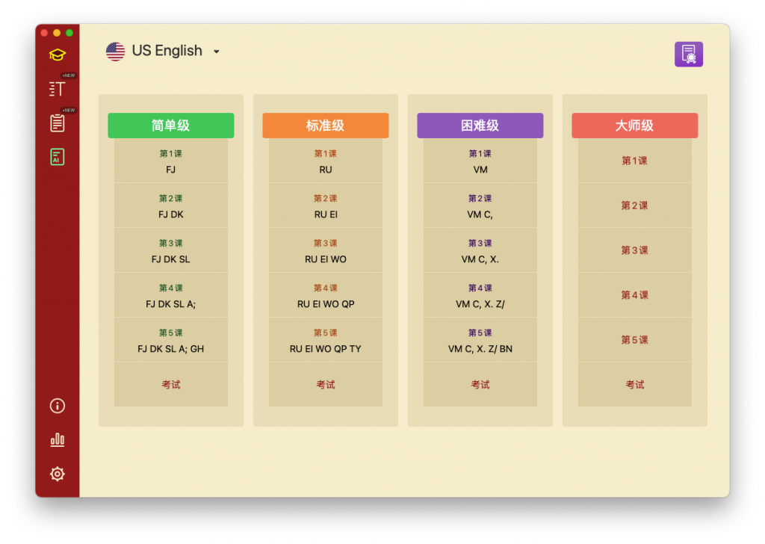Image resolution: width=765 pixels, height=544 pixels.
Task: Open 标准级 lesson 4 RU EI WO QP
Action: point(326,295)
